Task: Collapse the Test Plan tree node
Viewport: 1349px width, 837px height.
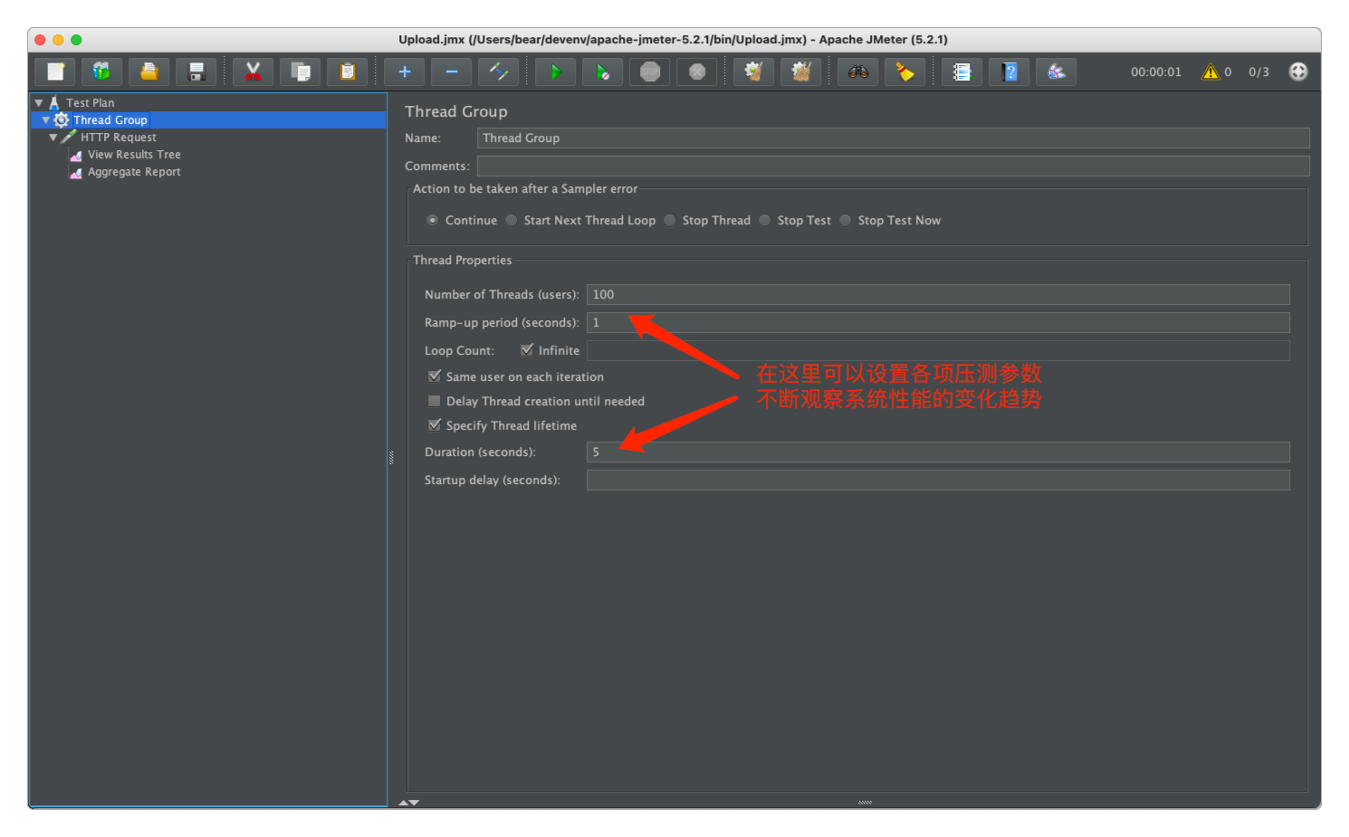Action: point(39,103)
